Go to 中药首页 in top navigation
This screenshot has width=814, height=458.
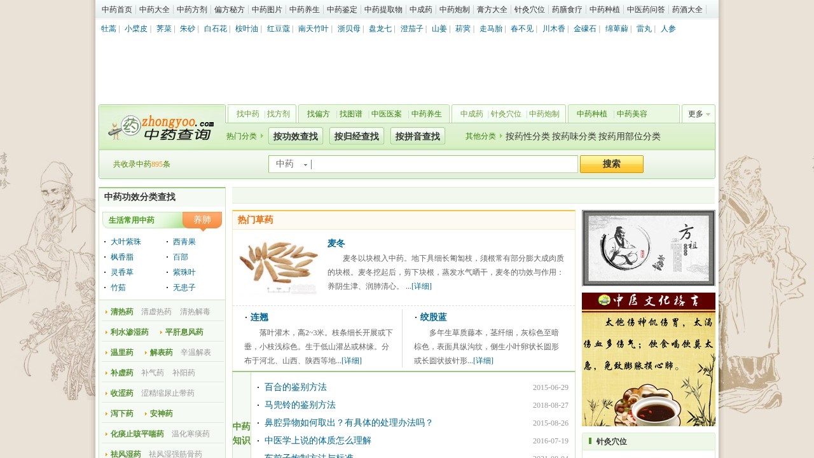pyautogui.click(x=117, y=10)
